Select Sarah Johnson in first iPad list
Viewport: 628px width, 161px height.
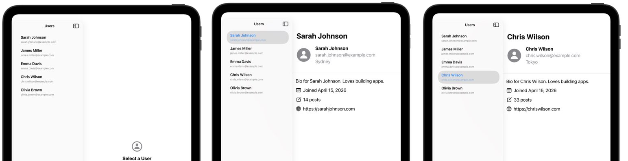(x=48, y=39)
